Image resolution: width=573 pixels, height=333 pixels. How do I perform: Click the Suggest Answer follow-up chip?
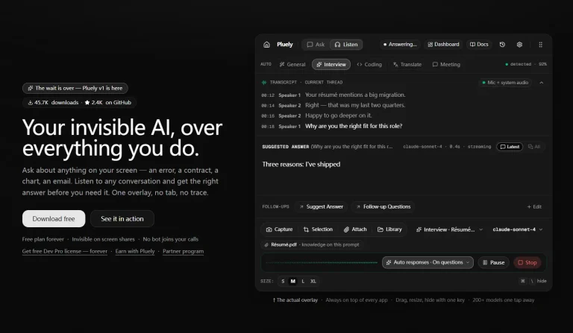tap(322, 207)
